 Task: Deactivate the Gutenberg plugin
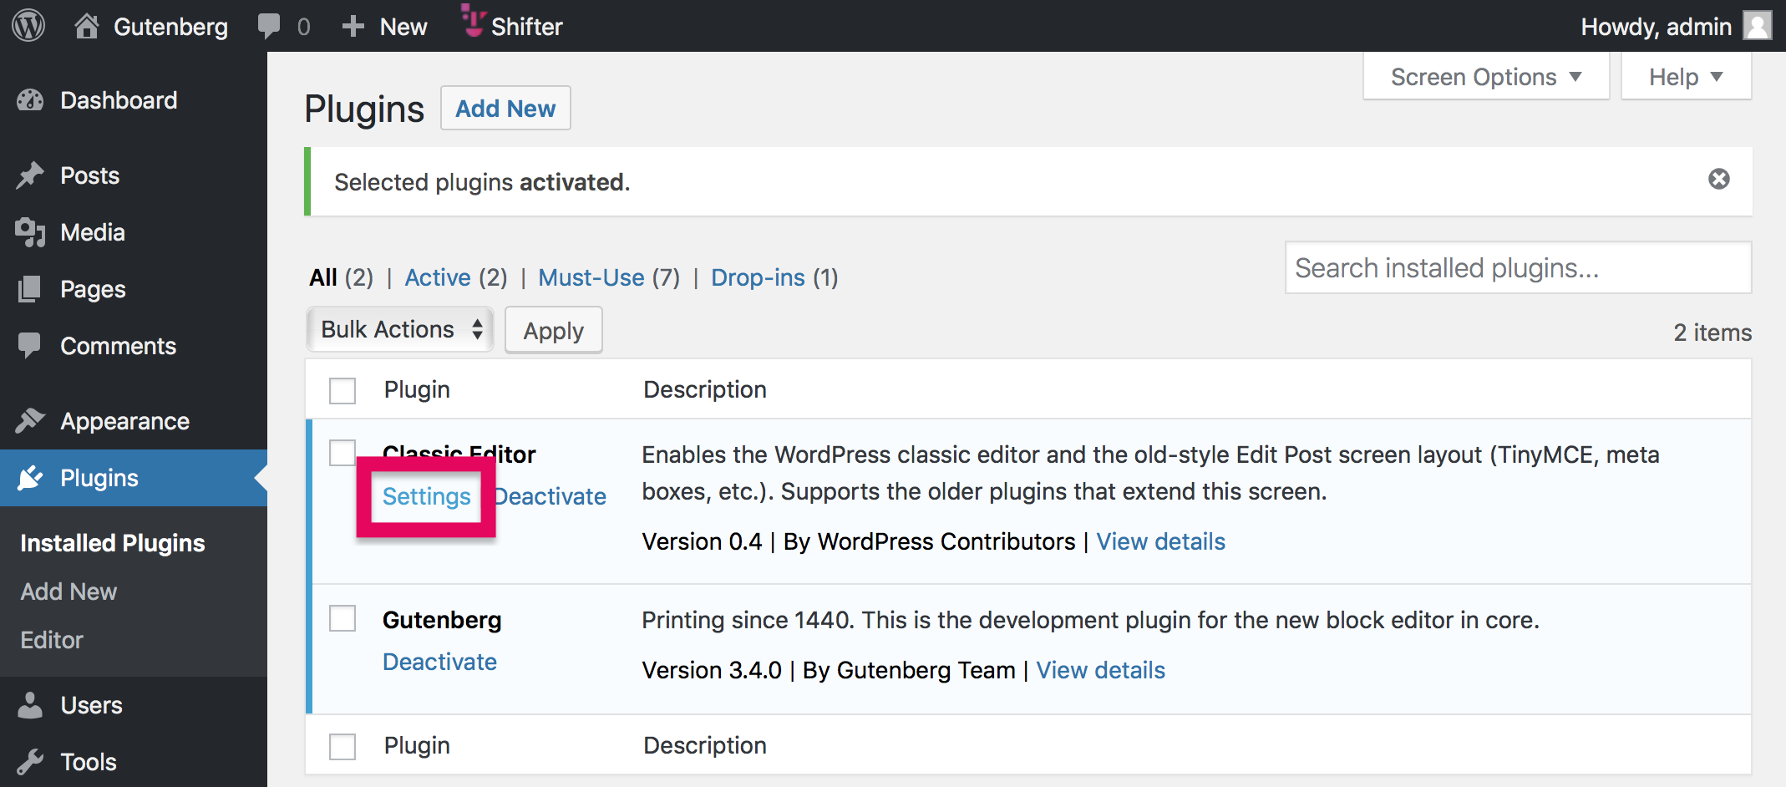tap(439, 662)
